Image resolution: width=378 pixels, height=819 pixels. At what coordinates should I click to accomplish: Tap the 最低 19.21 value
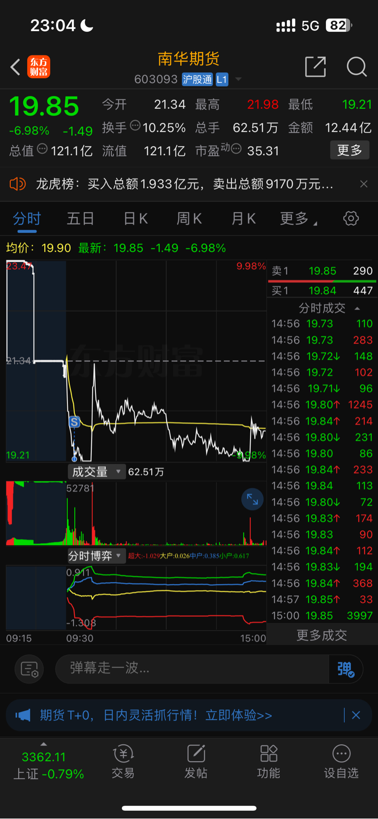pyautogui.click(x=357, y=104)
